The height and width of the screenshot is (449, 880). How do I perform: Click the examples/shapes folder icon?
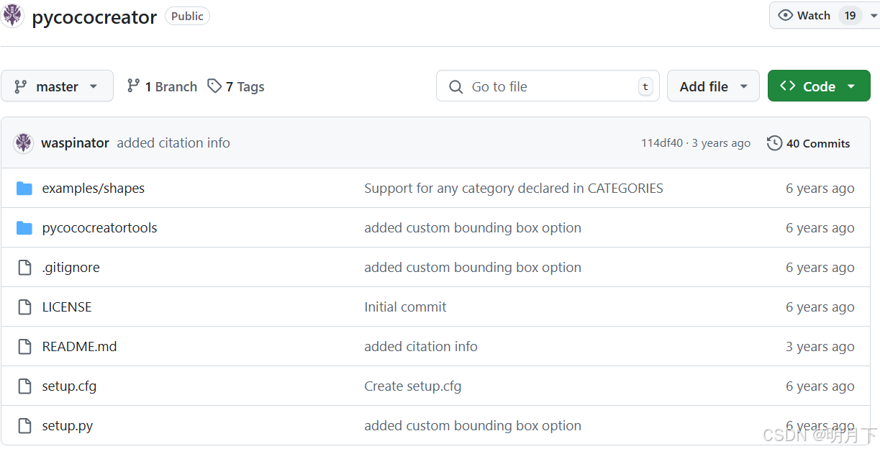click(x=24, y=189)
